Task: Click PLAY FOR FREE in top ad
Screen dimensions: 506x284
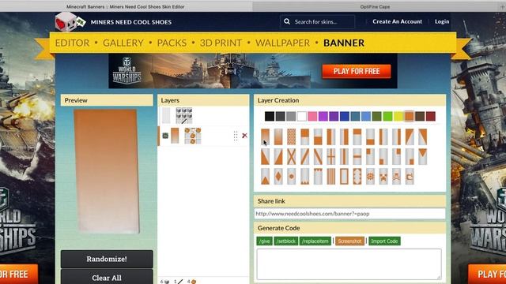Action: (x=357, y=71)
